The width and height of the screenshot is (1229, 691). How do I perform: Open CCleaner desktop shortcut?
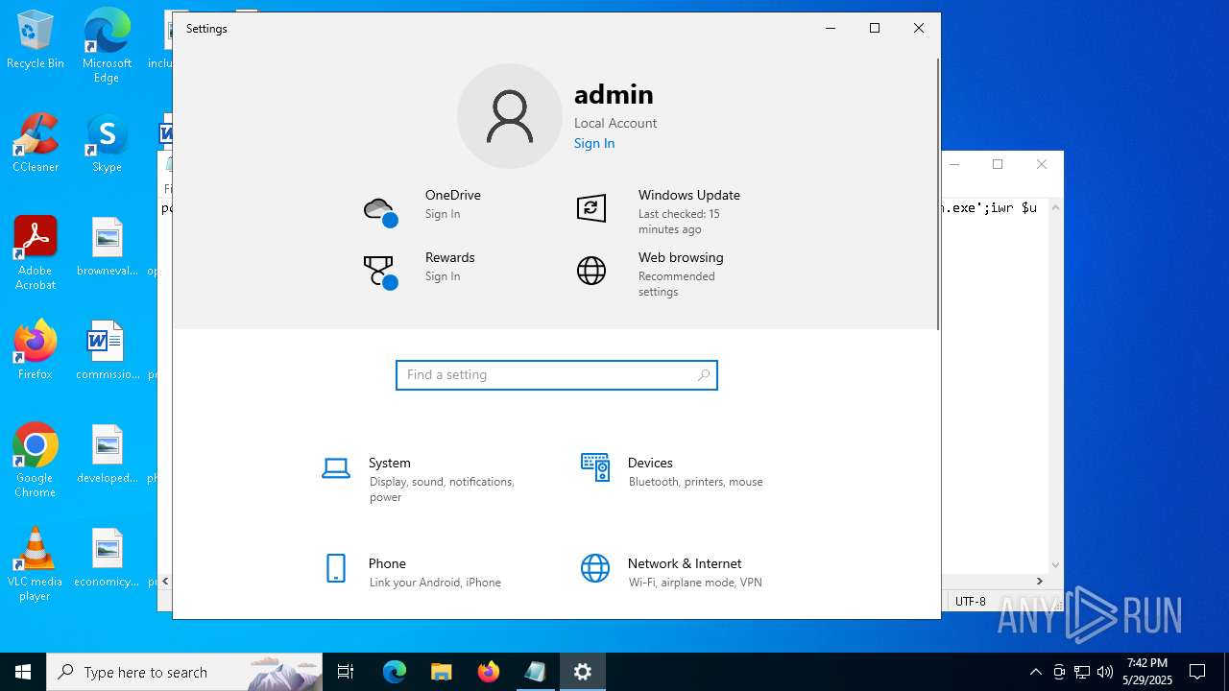point(36,144)
